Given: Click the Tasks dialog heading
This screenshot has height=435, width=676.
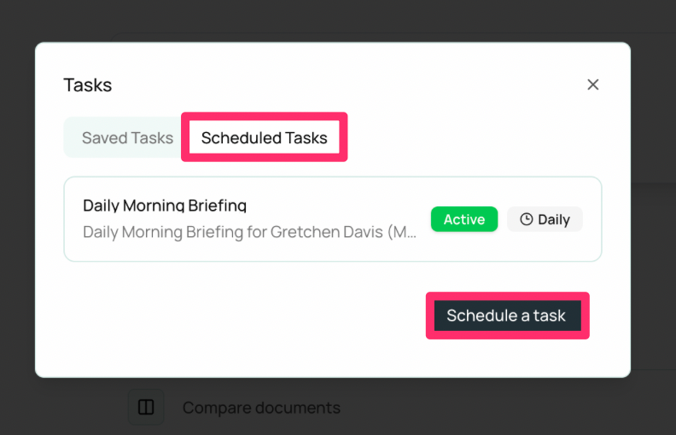Looking at the screenshot, I should pos(88,84).
